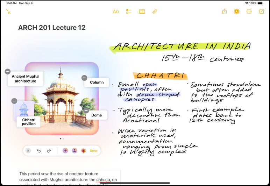Viewport: 270px width, 186px height.
Task: Collapse the note with the shrink arrows icon
Action: [8, 12]
